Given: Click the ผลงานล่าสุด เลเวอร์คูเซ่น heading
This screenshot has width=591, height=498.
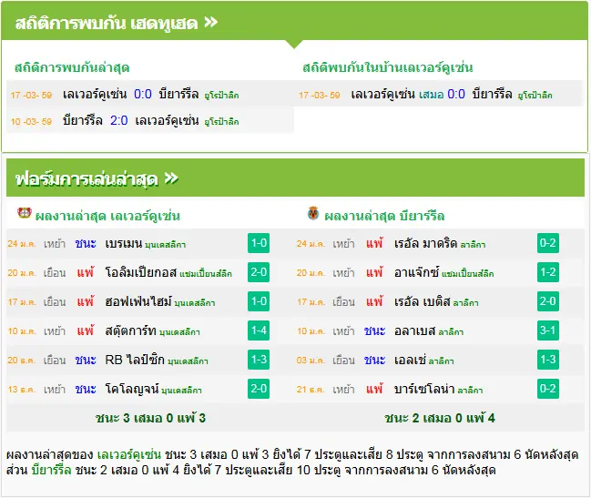Looking at the screenshot, I should pyautogui.click(x=107, y=216).
